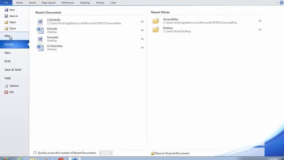This screenshot has height=160, width=284.
Task: Open the Help icon at top right
Action: tap(282, 3)
